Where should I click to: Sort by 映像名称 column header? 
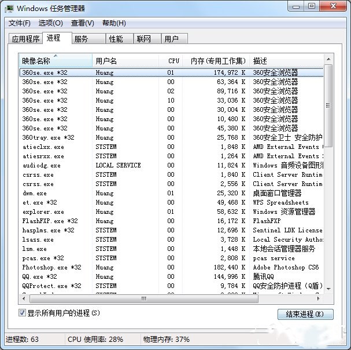pyautogui.click(x=56, y=61)
